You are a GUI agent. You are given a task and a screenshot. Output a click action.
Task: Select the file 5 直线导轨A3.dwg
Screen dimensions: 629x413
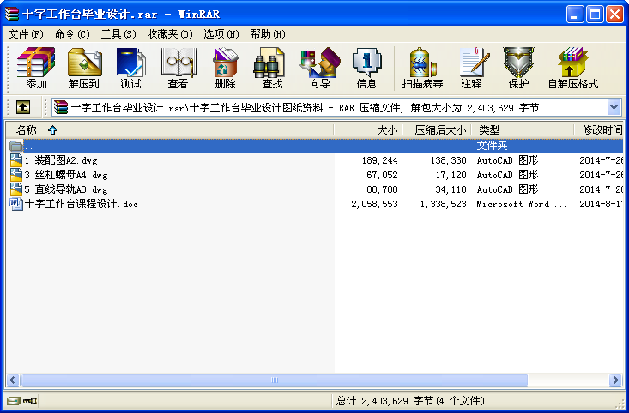click(66, 189)
